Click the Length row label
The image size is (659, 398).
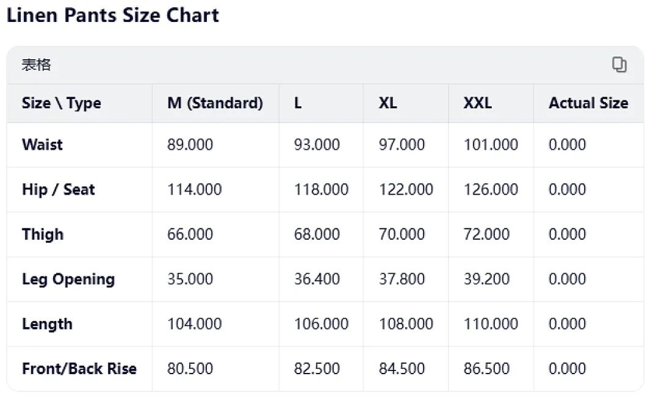(x=47, y=324)
